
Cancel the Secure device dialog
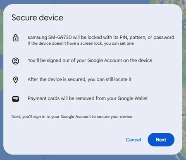click(x=133, y=140)
